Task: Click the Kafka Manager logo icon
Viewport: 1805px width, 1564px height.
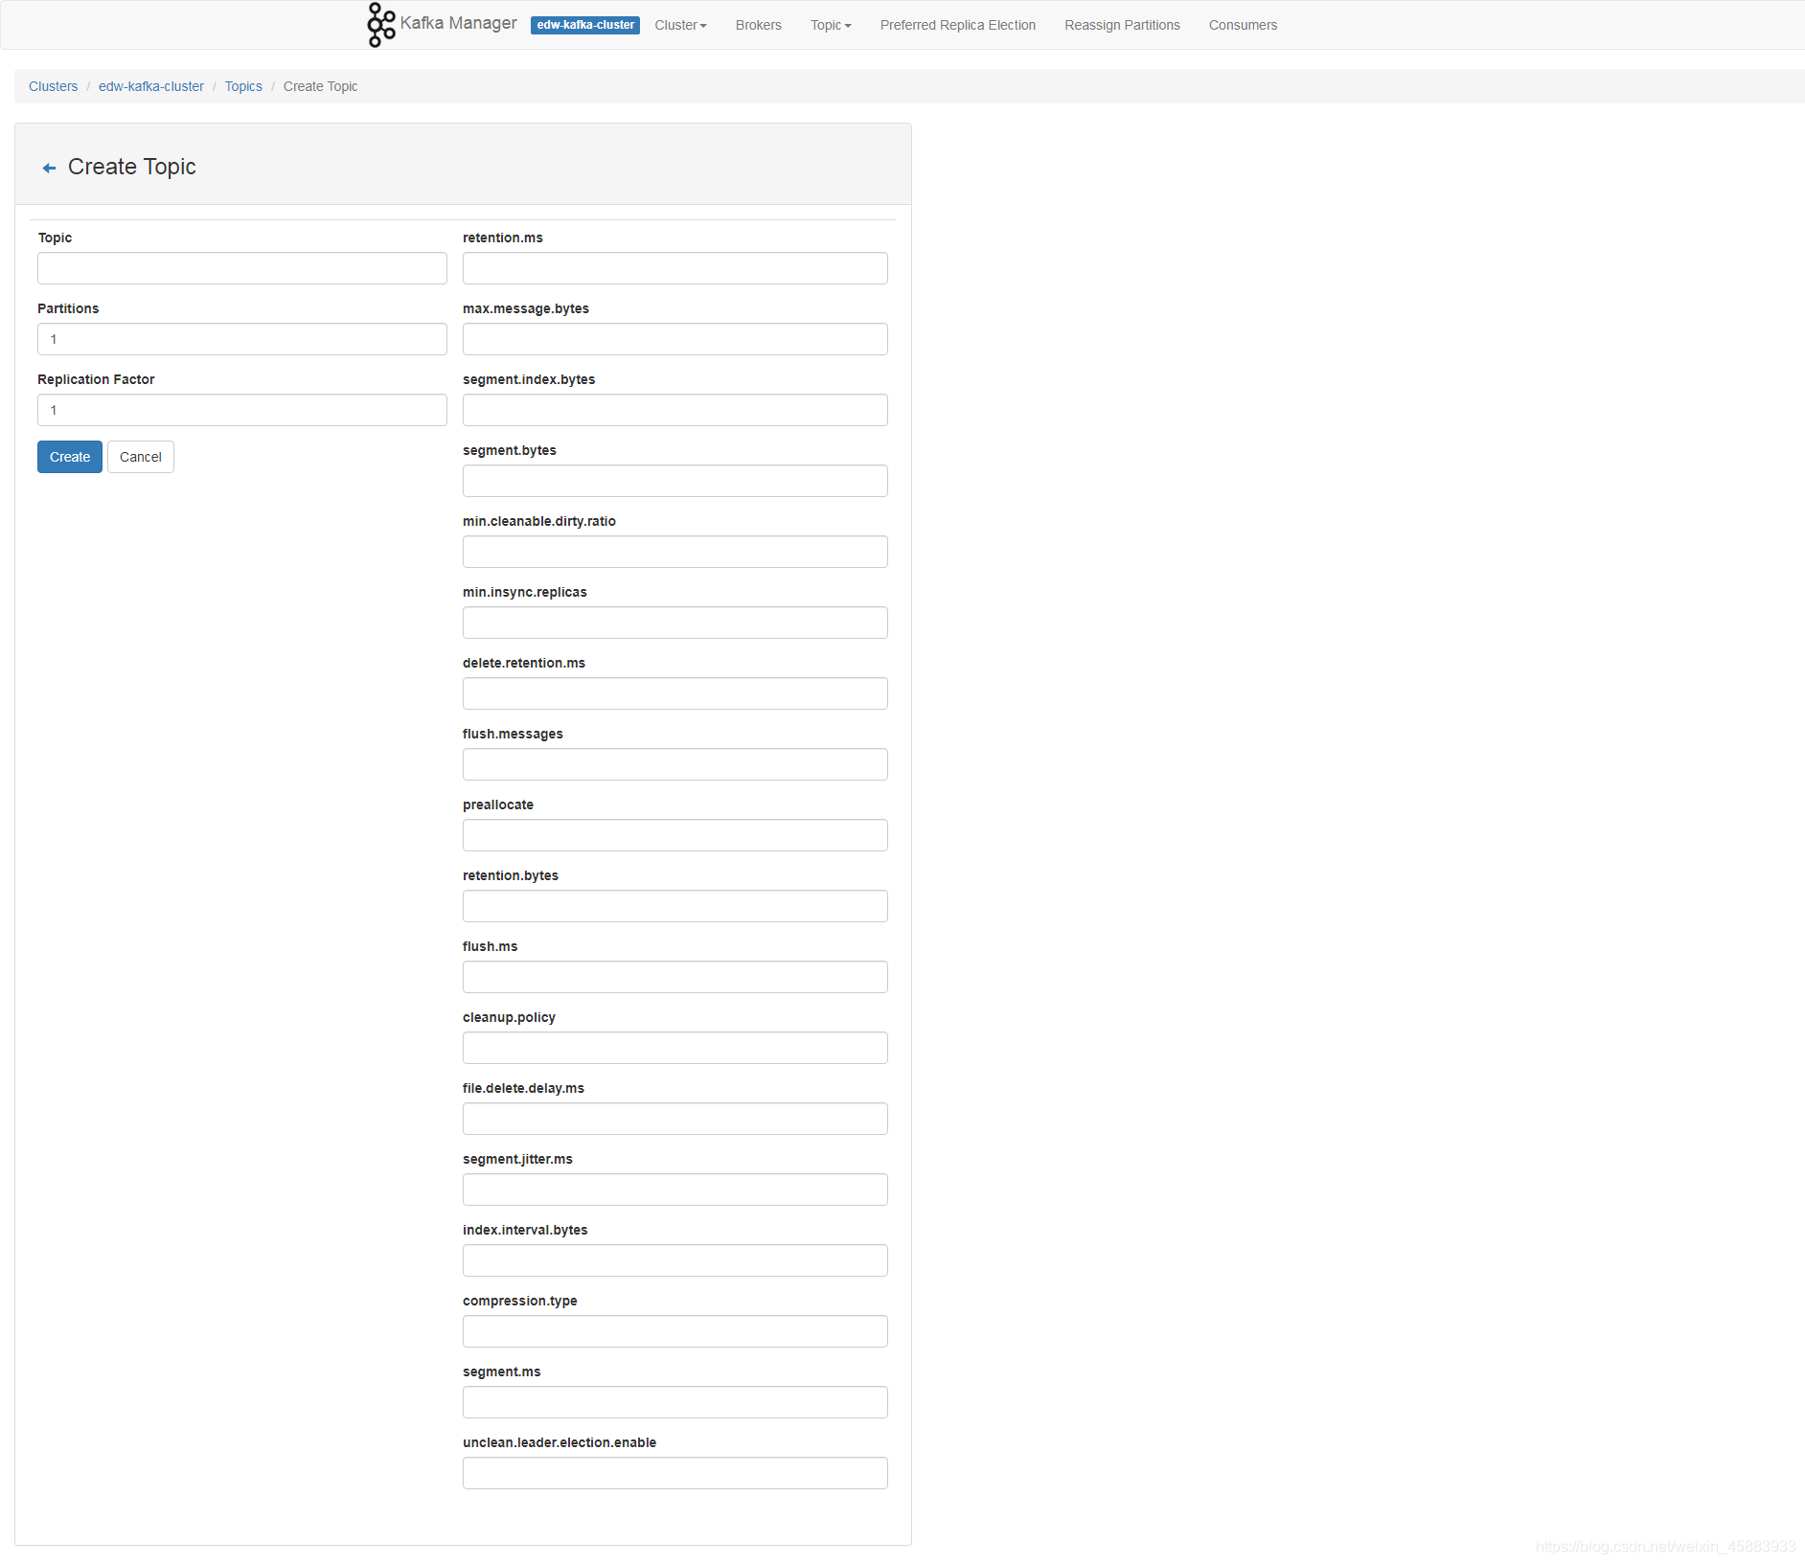Action: click(x=380, y=25)
